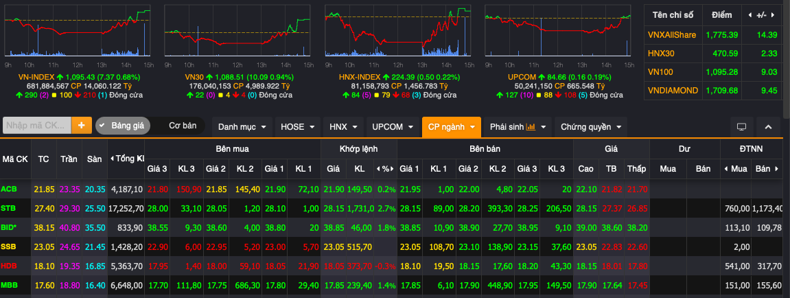Viewport: 790px width, 298px height.
Task: Open the HNX-INDEX intraday chart
Action: (x=397, y=32)
